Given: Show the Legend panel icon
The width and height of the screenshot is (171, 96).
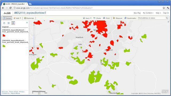Looking at the screenshot, I should [x=13, y=23].
